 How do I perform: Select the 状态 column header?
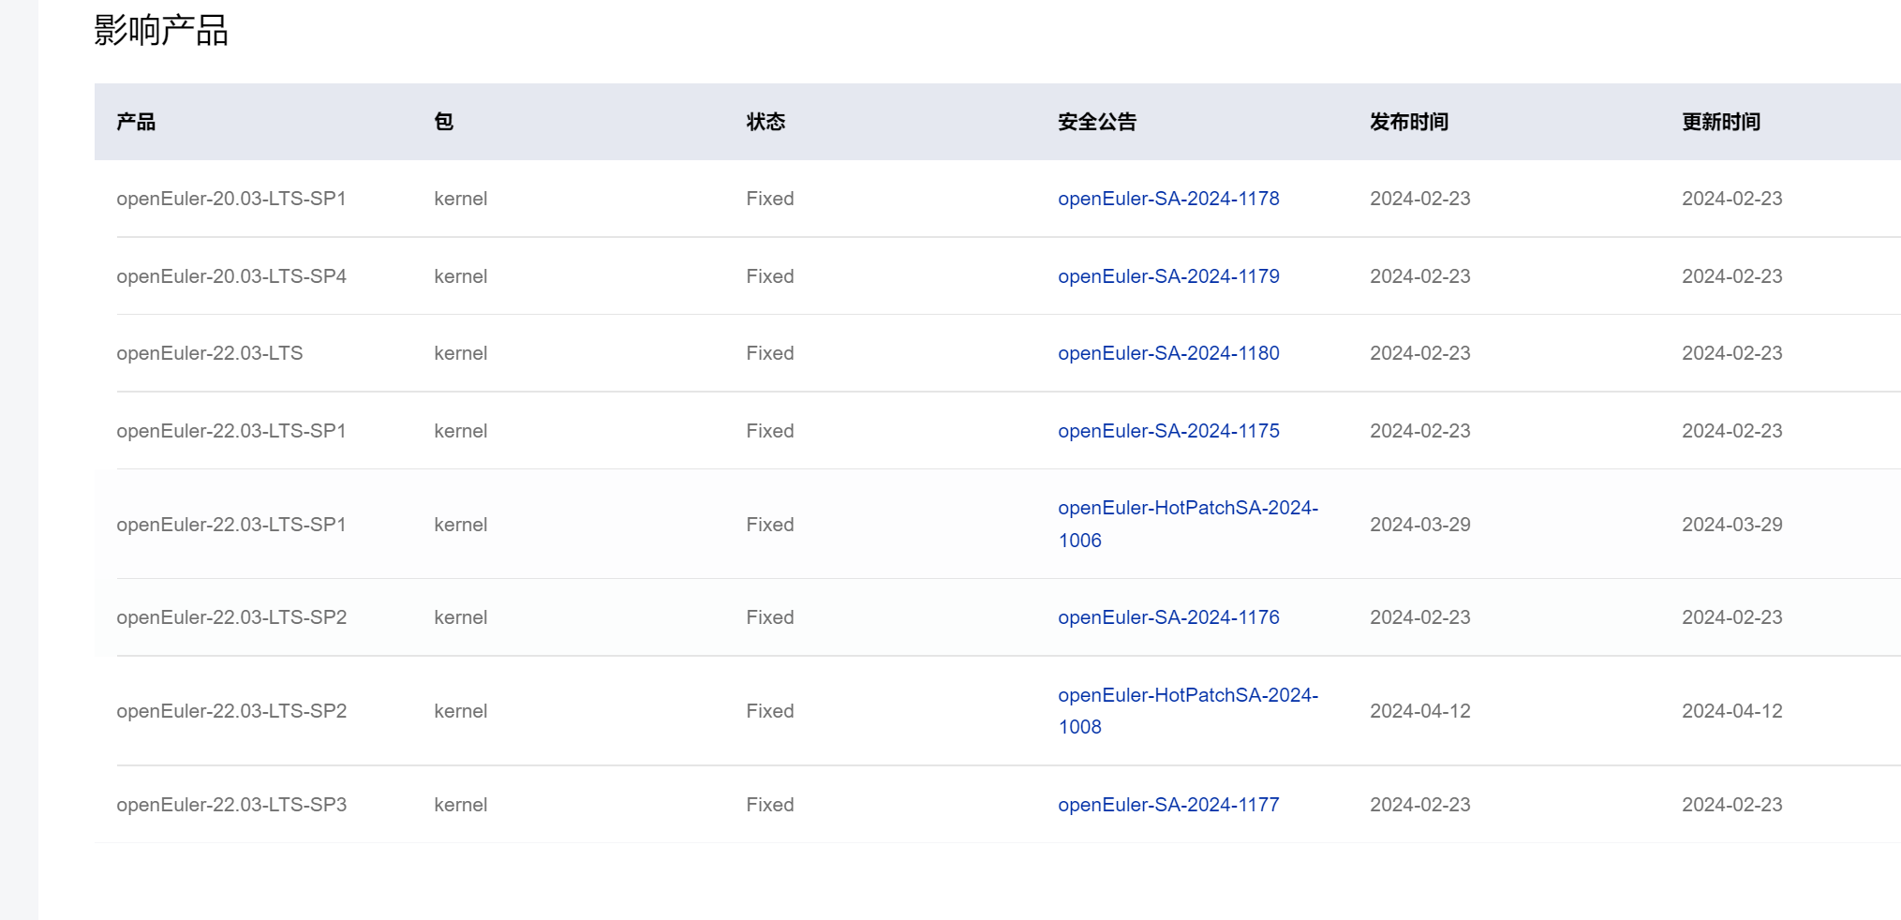[x=765, y=122]
